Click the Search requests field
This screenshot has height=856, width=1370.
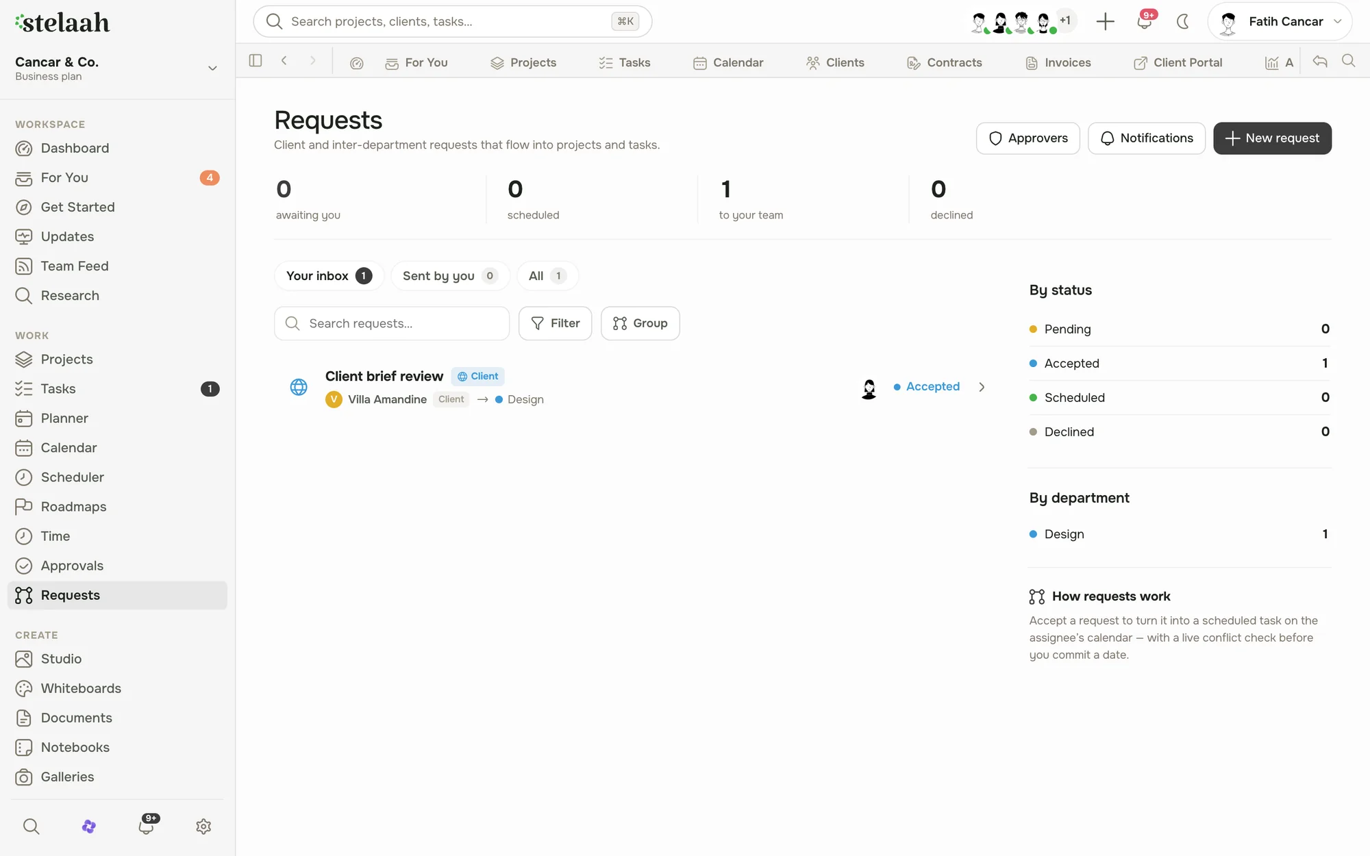pos(392,323)
